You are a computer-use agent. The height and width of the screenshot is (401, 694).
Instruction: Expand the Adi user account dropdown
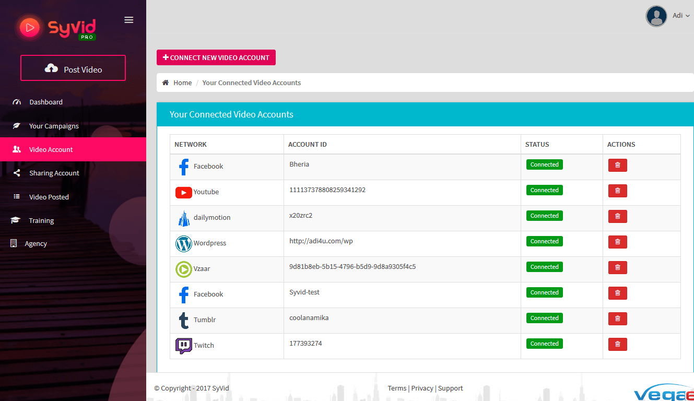[677, 15]
